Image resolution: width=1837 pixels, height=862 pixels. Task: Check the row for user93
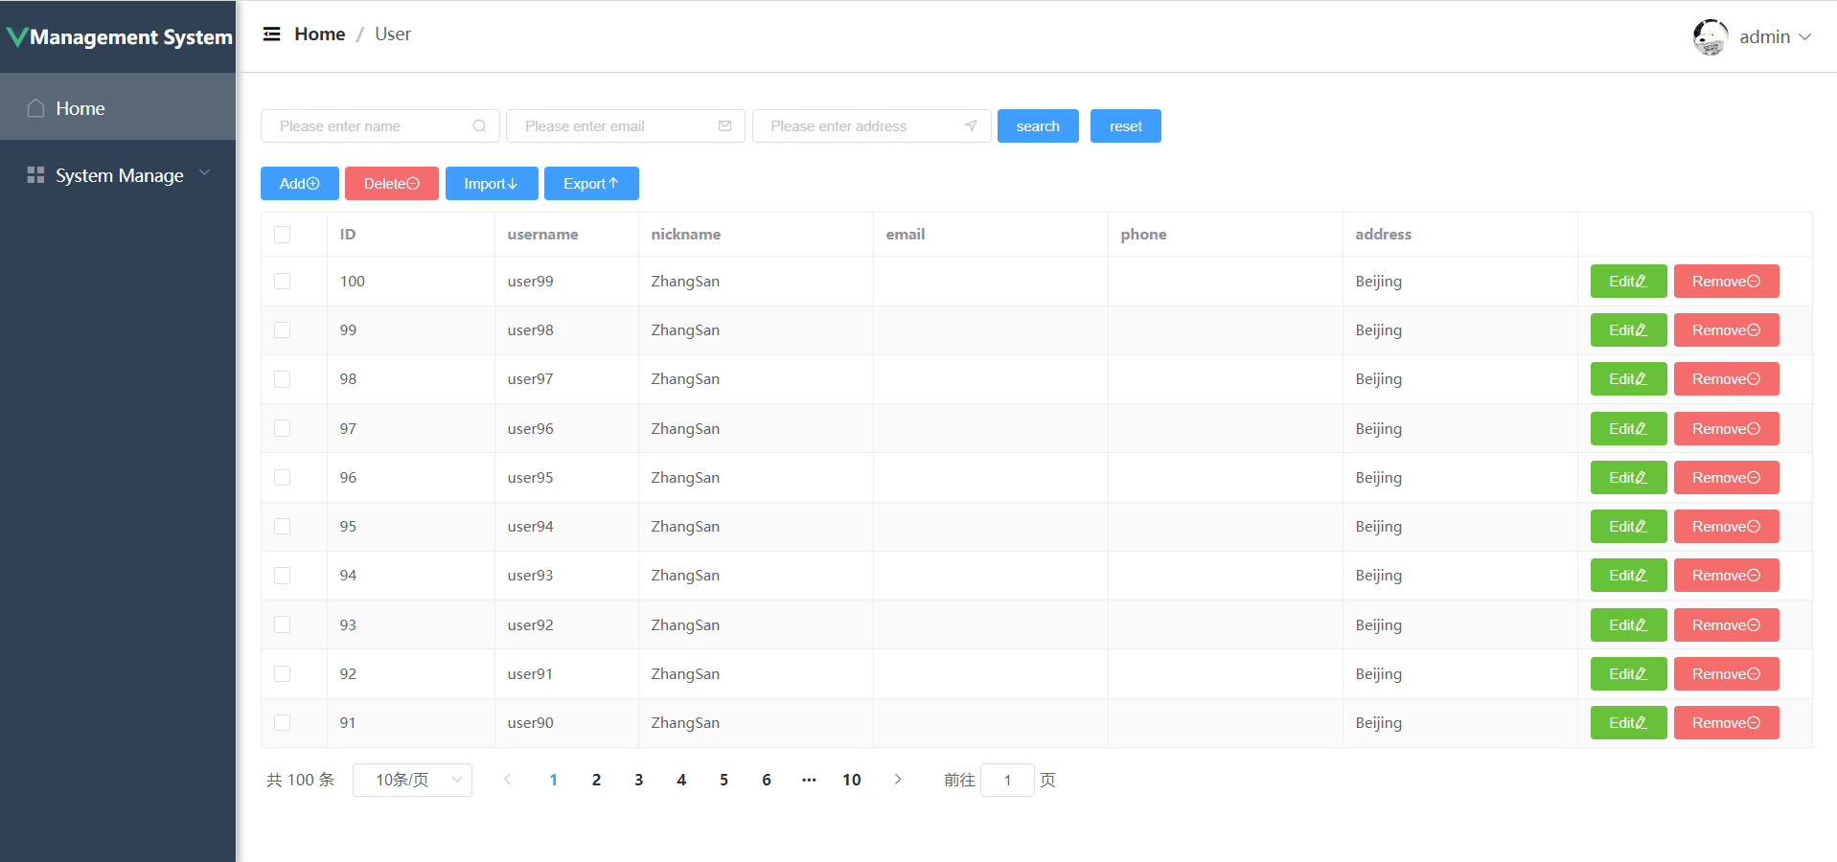[282, 576]
